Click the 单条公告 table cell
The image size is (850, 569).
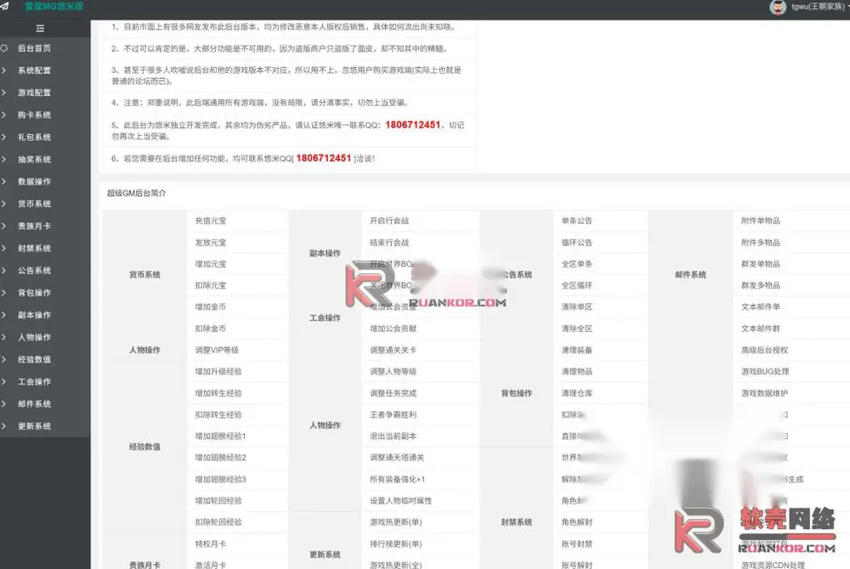coord(601,221)
